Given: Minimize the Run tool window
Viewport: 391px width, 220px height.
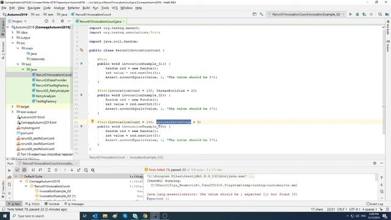Looking at the screenshot, I should pyautogui.click(x=381, y=163).
